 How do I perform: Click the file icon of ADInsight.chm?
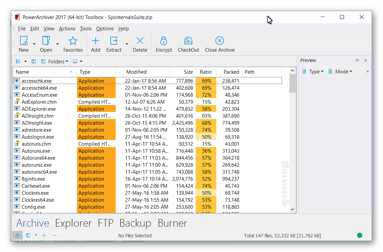click(17, 115)
